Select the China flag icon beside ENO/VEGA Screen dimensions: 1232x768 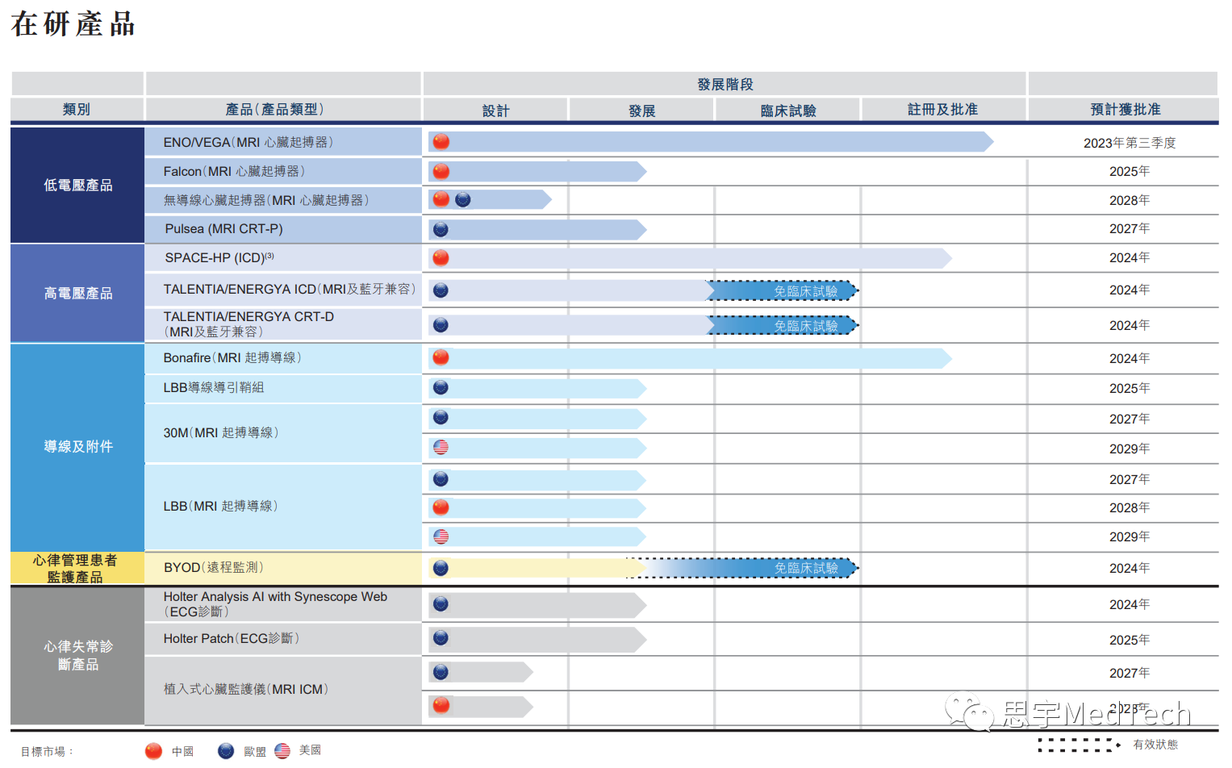441,140
